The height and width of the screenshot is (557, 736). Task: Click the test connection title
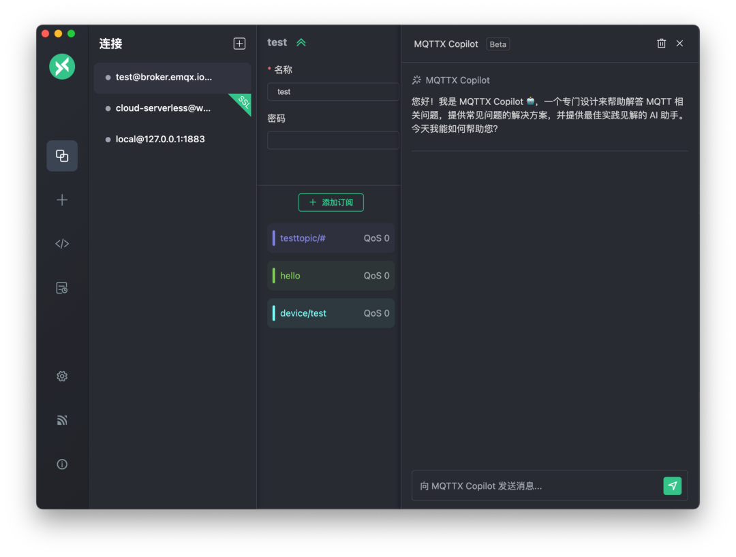[277, 43]
